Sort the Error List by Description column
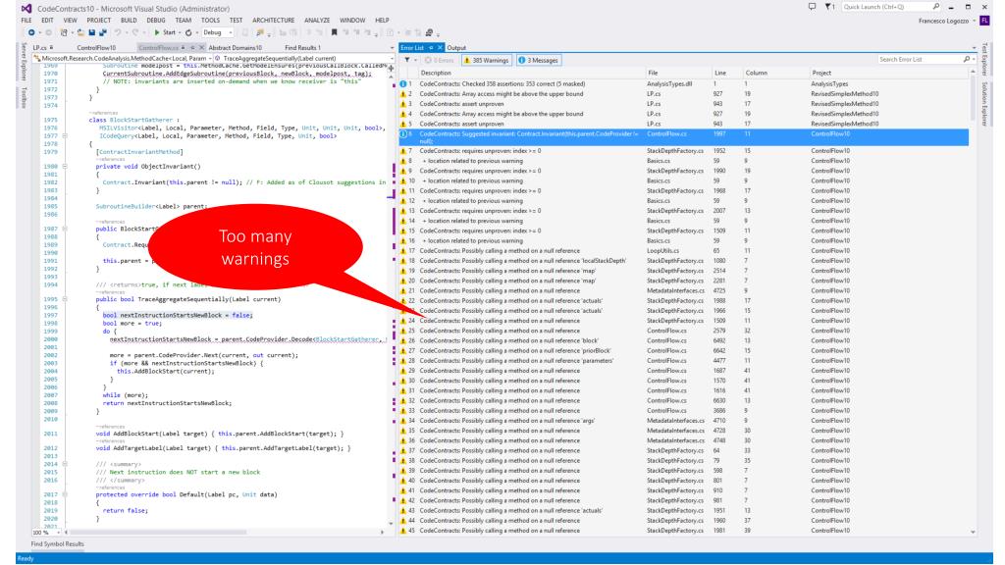 [x=435, y=73]
